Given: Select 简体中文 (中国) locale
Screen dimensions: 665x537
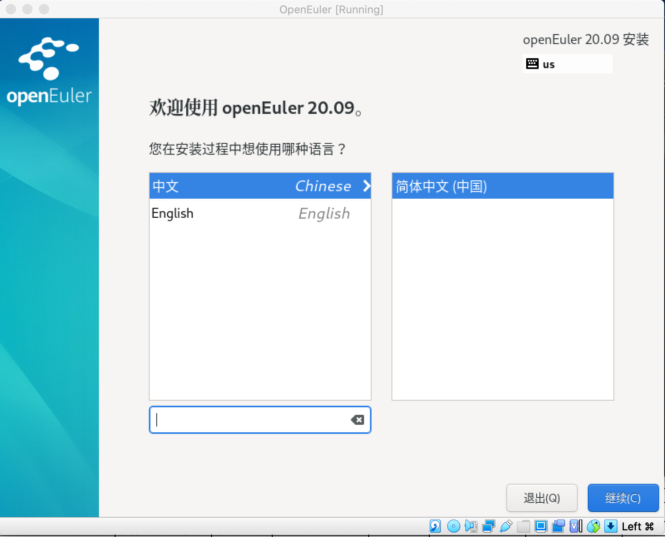Looking at the screenshot, I should click(x=503, y=186).
